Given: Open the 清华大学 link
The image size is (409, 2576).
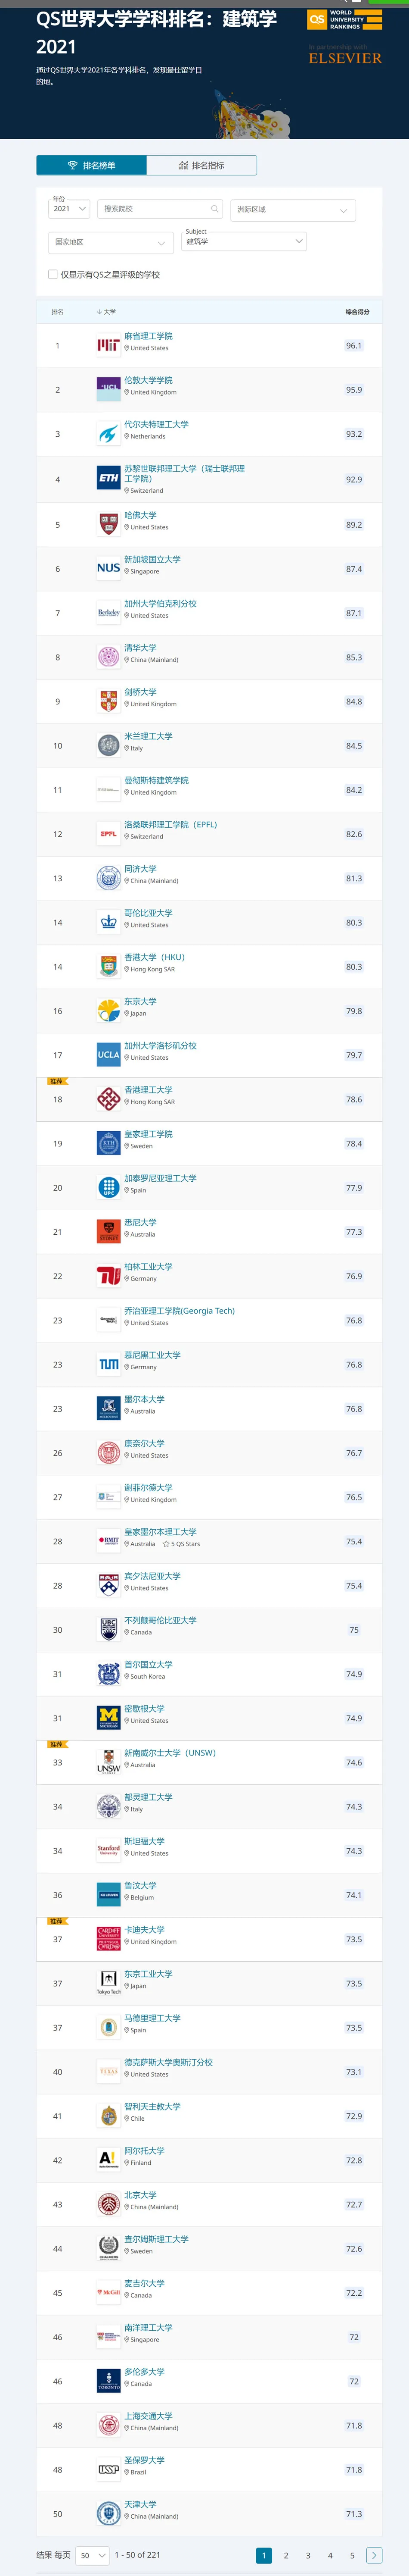Looking at the screenshot, I should coord(141,647).
